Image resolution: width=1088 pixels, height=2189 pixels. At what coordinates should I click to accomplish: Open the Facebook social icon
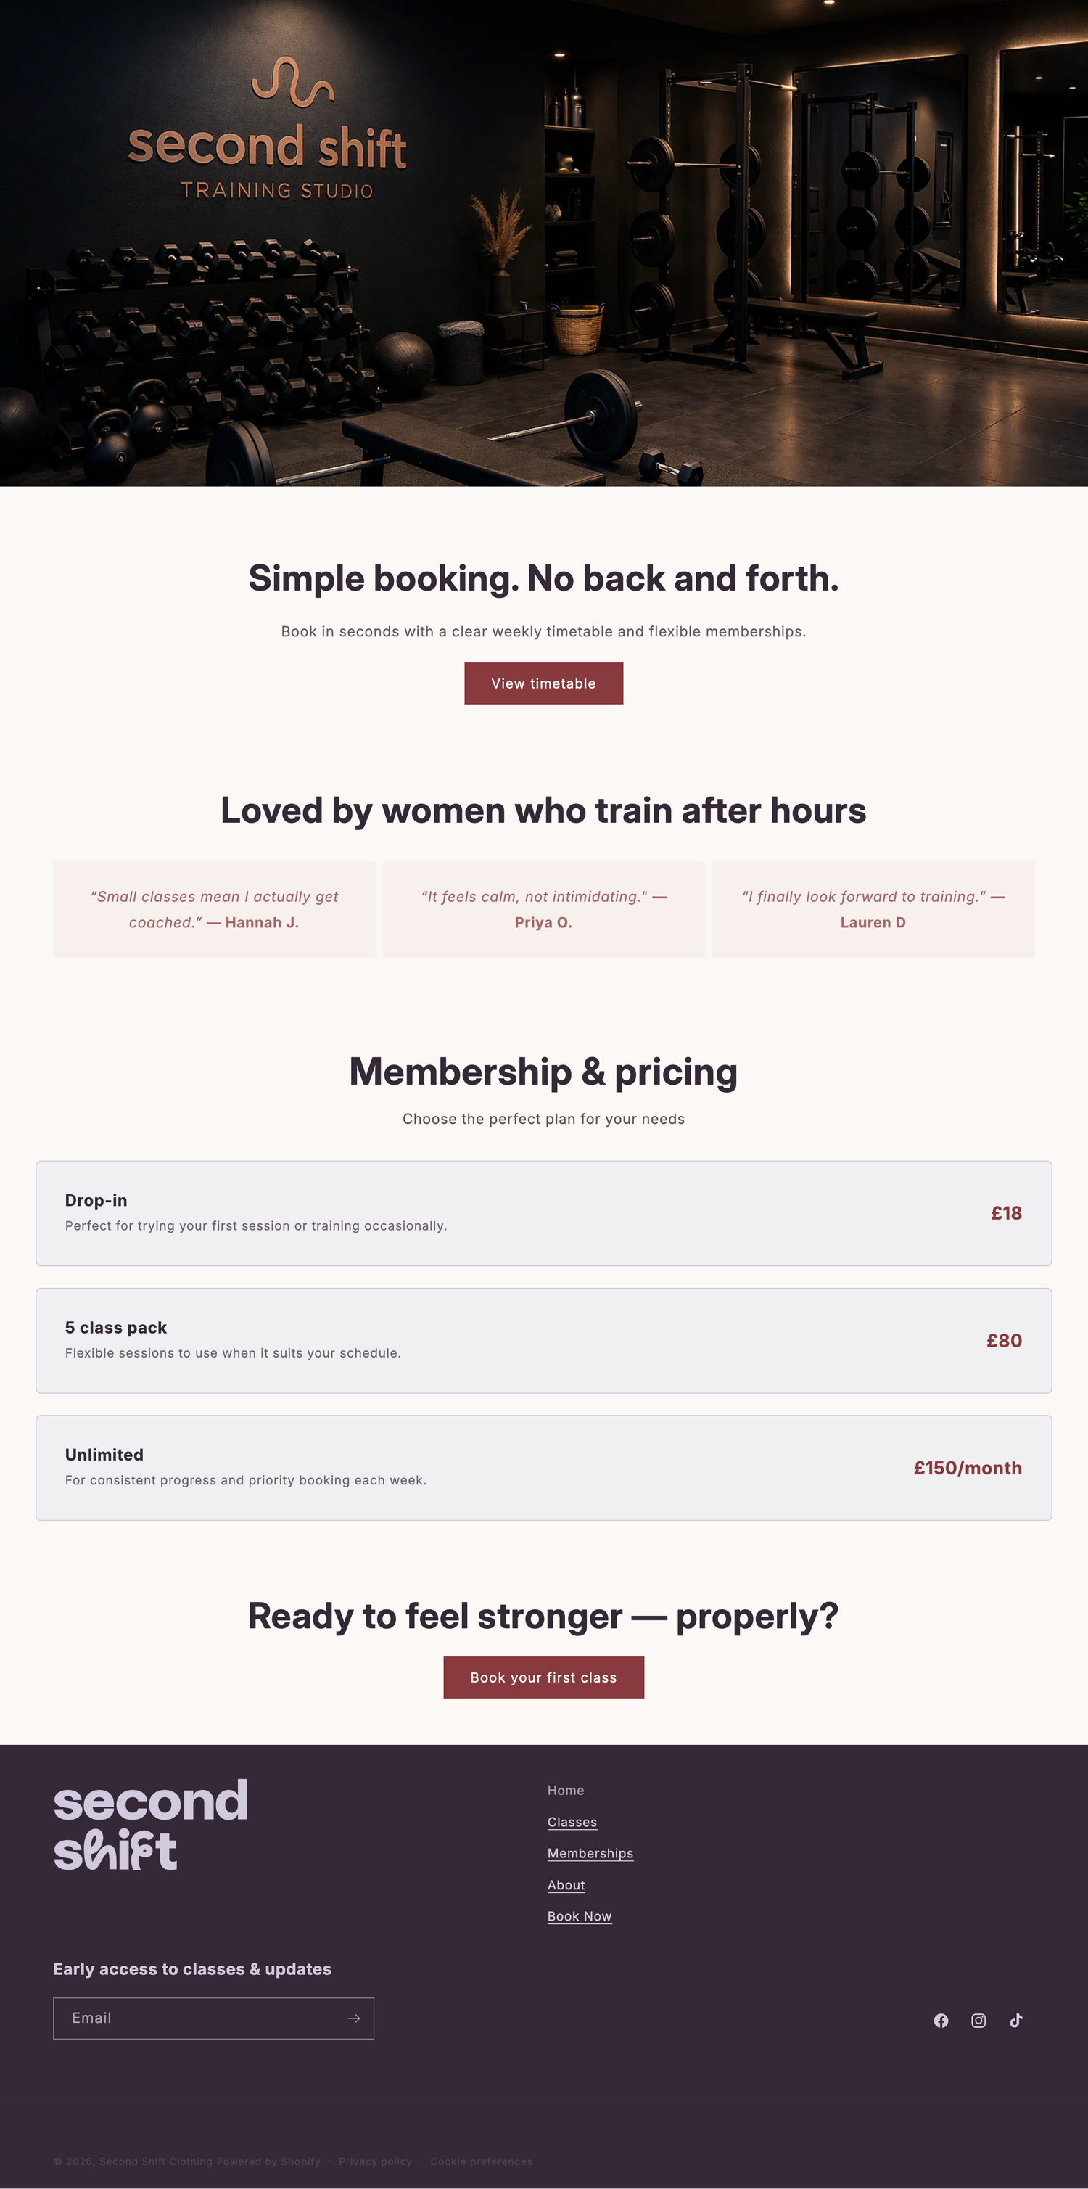(x=941, y=2020)
